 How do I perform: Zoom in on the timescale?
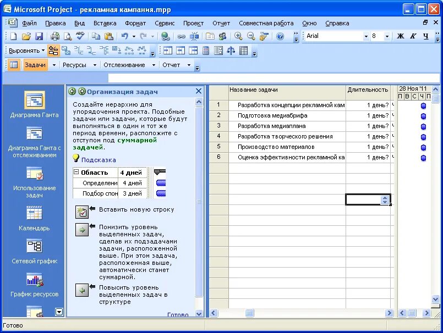238,36
